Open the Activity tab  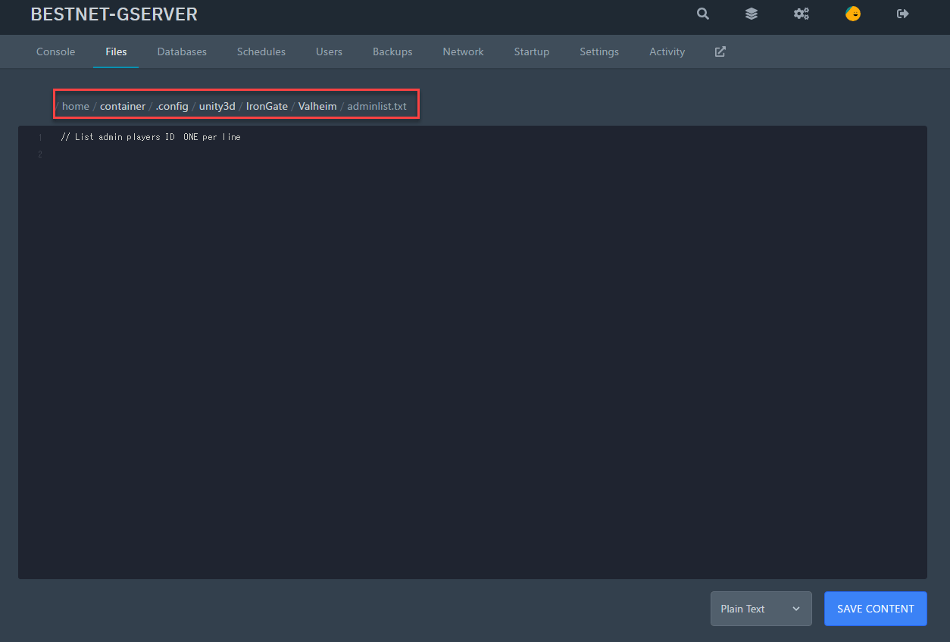(667, 51)
